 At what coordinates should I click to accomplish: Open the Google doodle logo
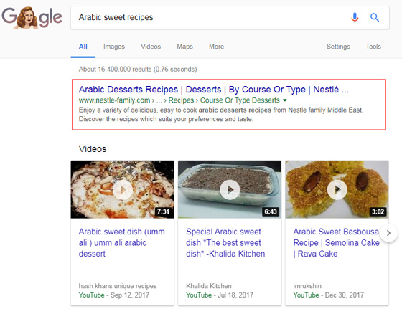coord(32,17)
